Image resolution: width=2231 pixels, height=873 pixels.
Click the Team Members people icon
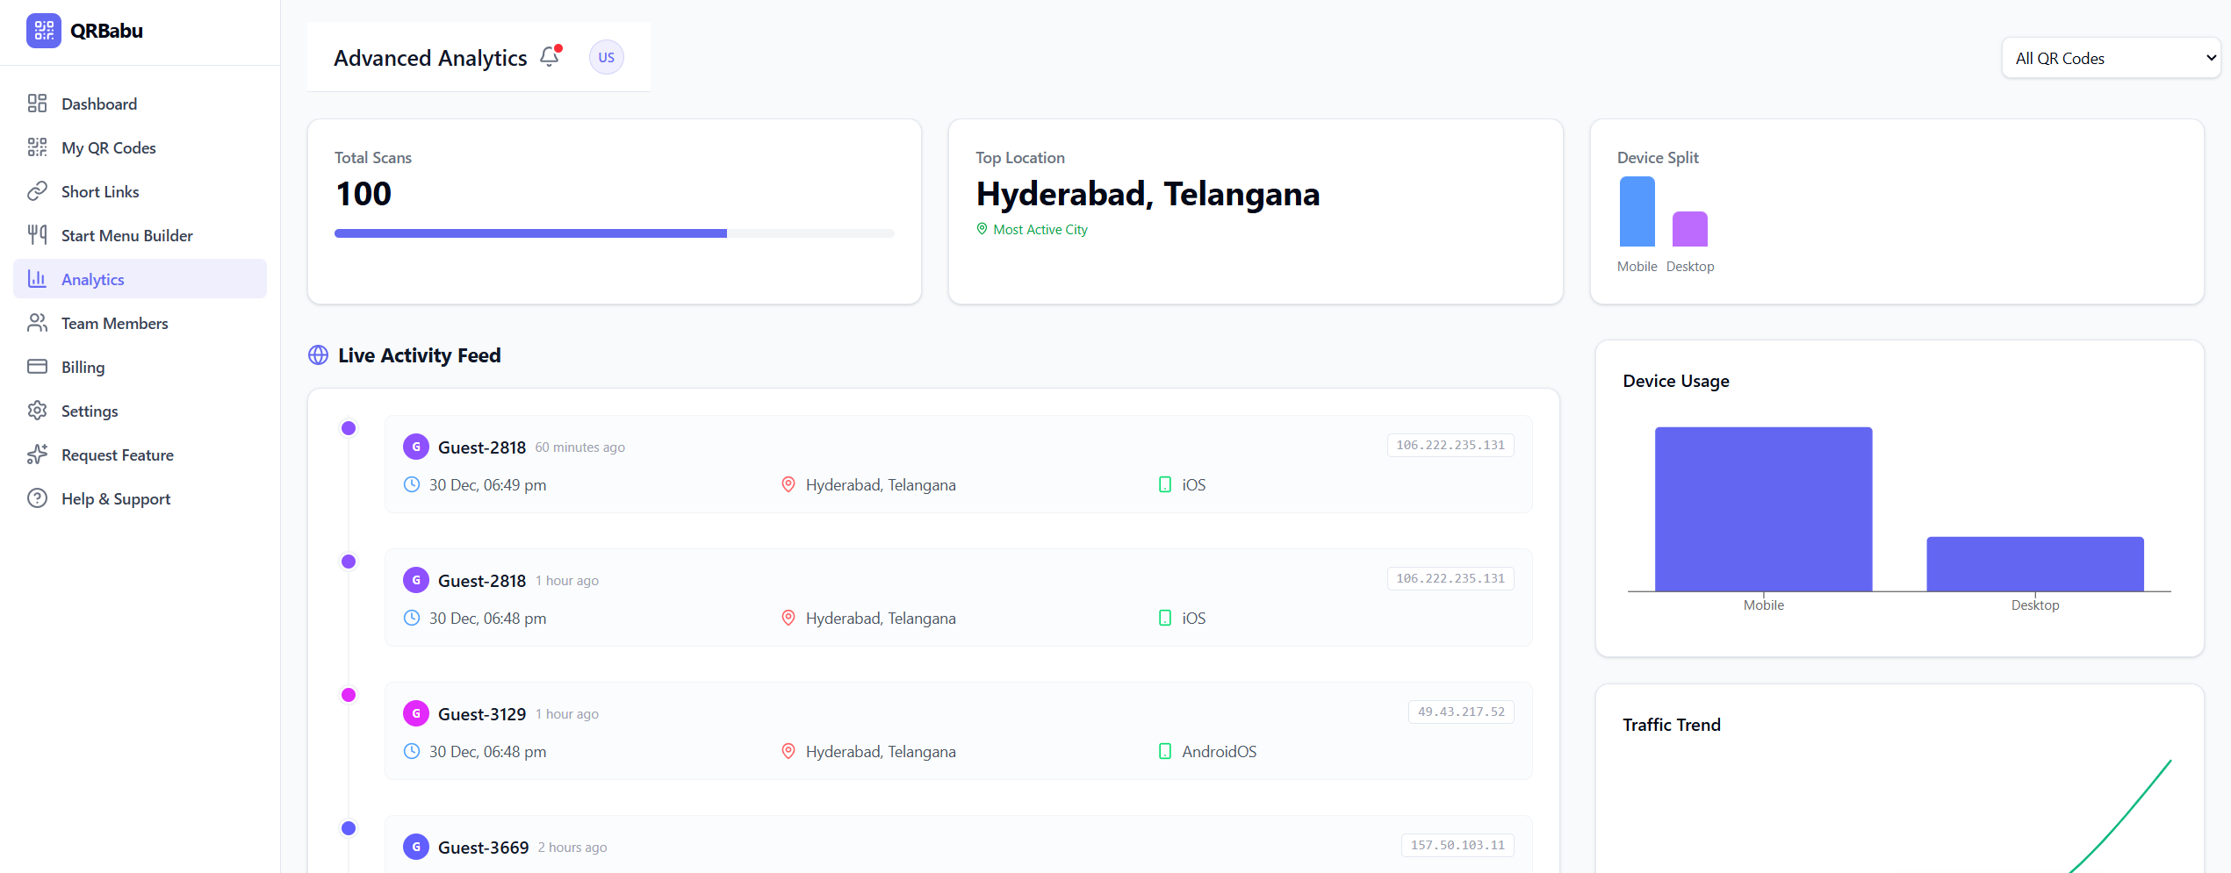click(x=37, y=323)
